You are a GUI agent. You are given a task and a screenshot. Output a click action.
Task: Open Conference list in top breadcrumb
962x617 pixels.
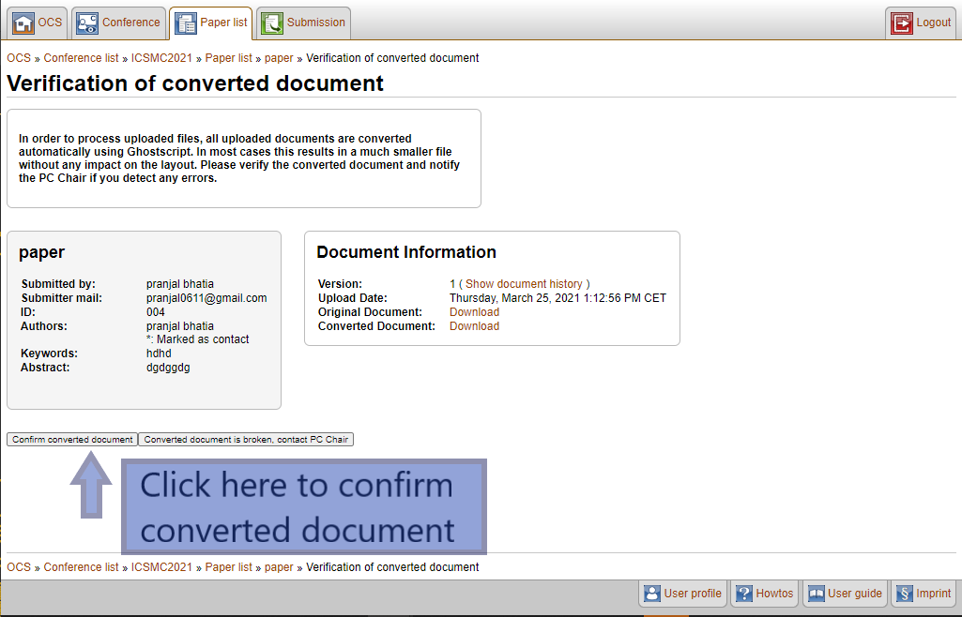[81, 58]
